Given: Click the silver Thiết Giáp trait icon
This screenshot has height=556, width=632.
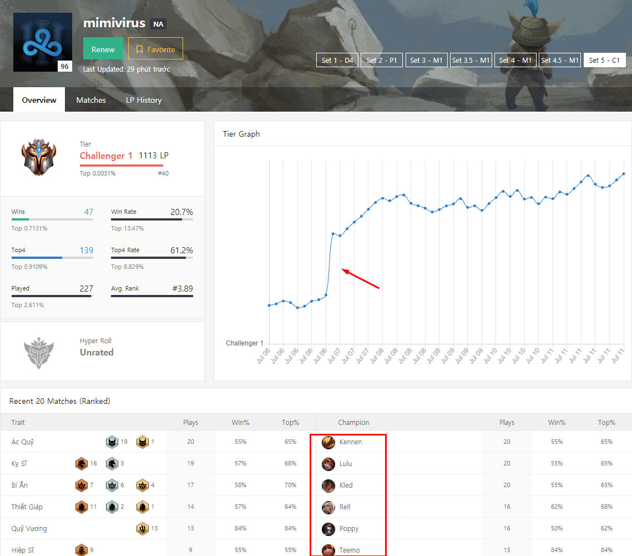Looking at the screenshot, I should [x=112, y=507].
